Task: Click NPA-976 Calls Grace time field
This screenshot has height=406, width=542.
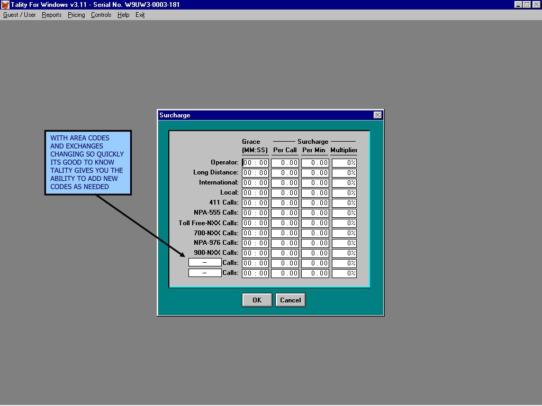Action: pos(256,243)
